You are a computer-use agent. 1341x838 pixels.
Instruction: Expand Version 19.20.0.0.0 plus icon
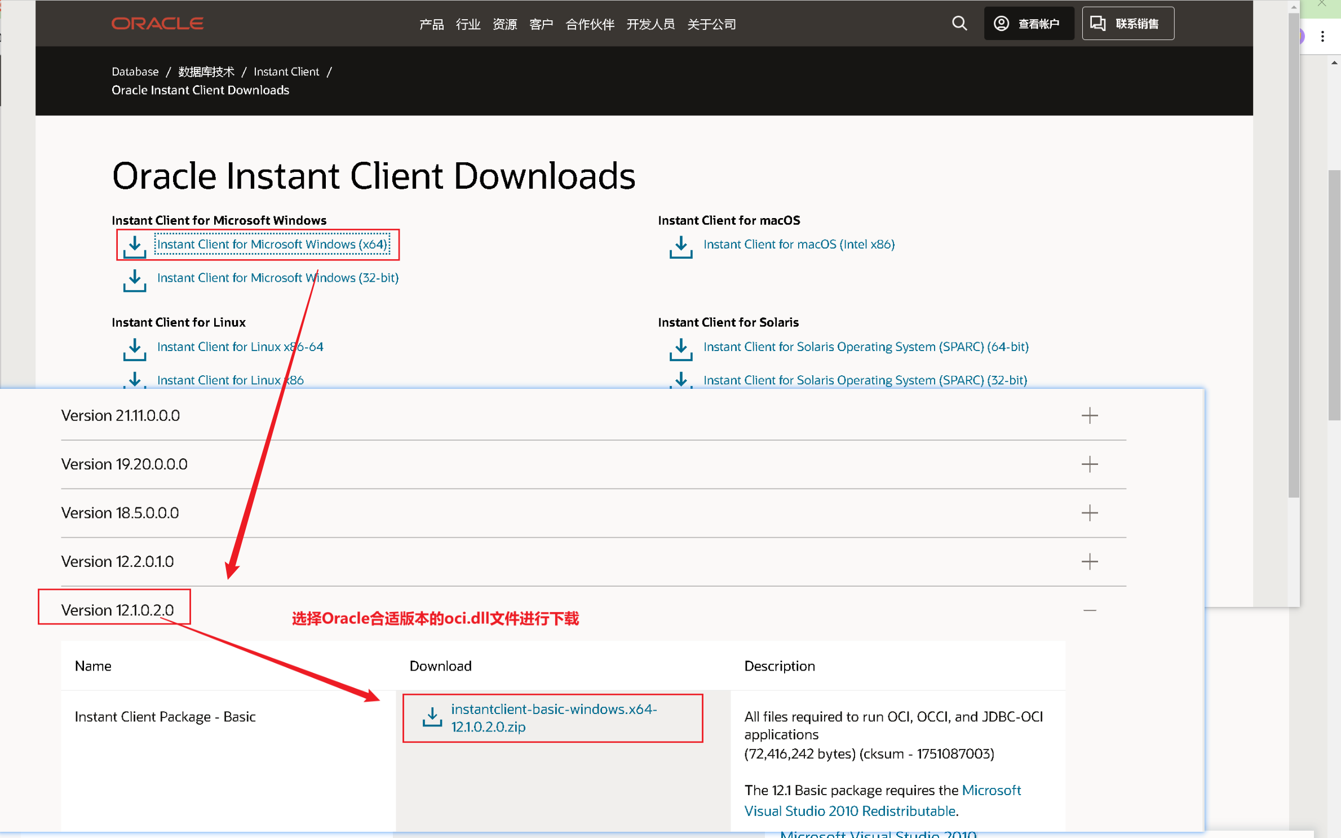pyautogui.click(x=1090, y=464)
